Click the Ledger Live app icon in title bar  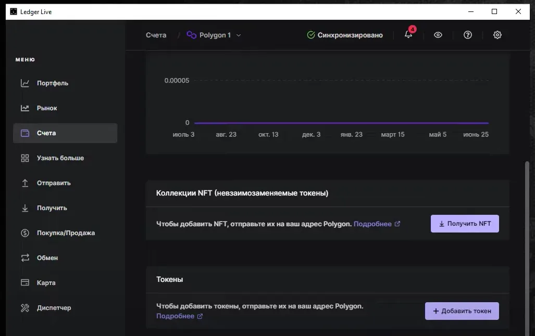14,11
